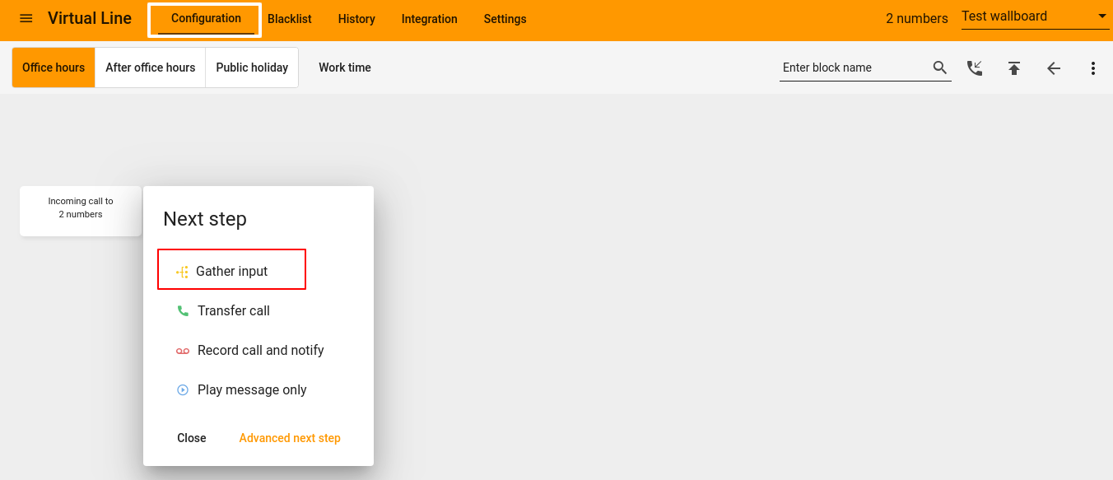The width and height of the screenshot is (1113, 480).
Task: Open the History tab
Action: pyautogui.click(x=356, y=19)
